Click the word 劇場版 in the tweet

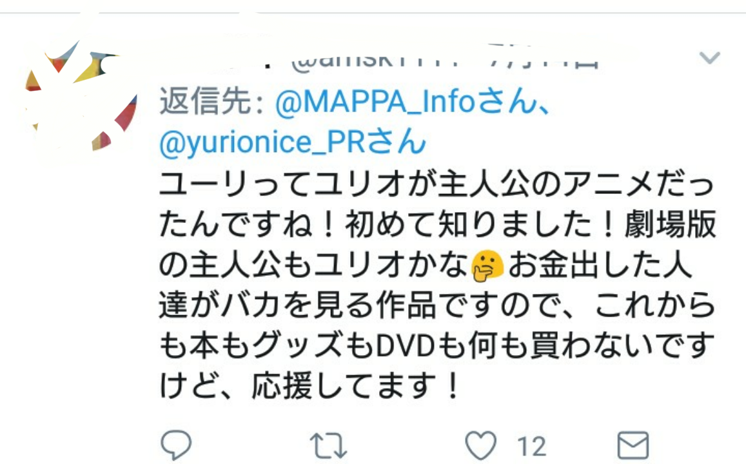point(670,224)
